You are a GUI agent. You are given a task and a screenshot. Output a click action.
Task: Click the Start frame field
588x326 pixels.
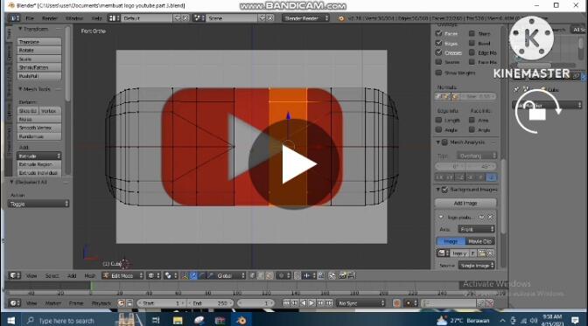point(161,303)
